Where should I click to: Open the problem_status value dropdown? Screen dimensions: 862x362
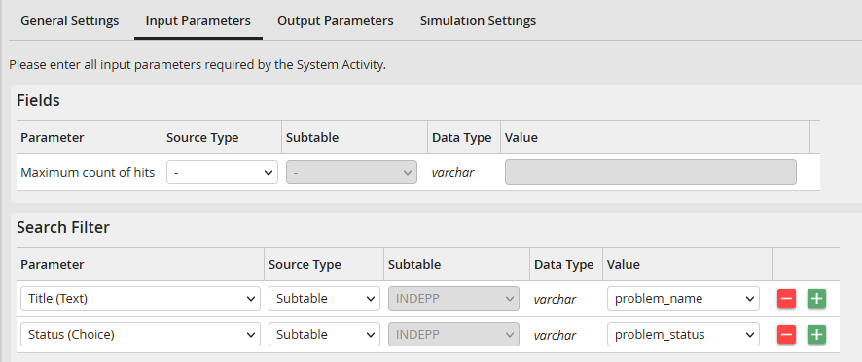click(683, 335)
